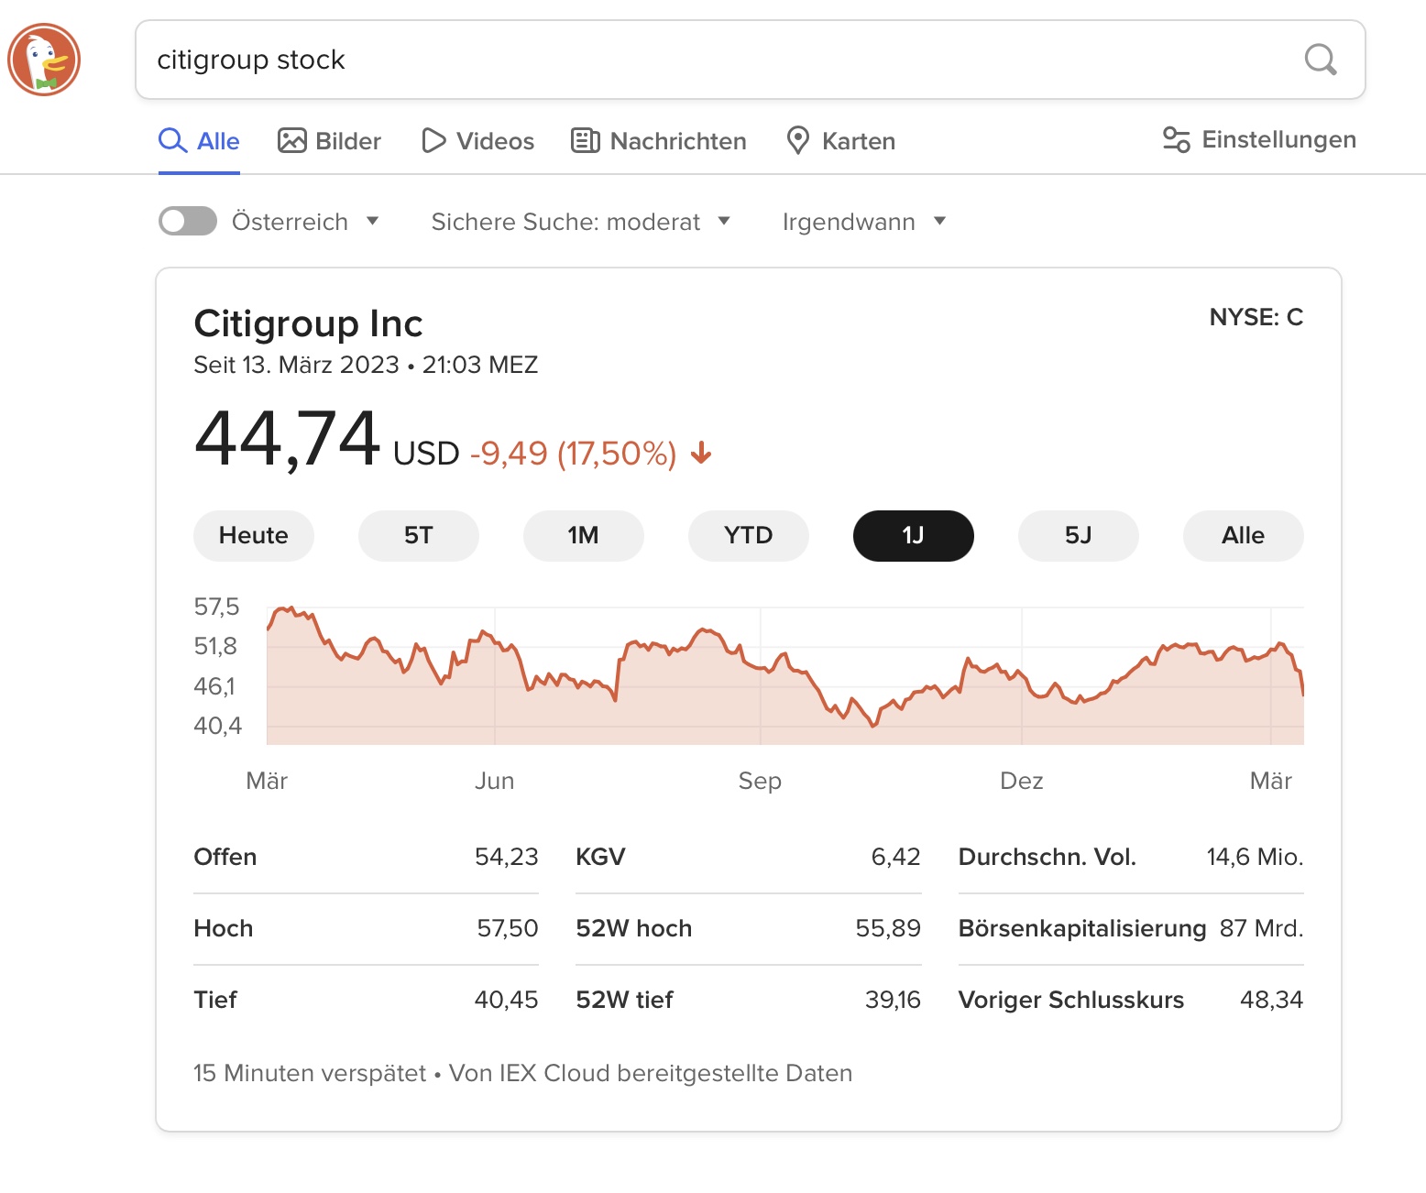The height and width of the screenshot is (1193, 1426).
Task: Click the KGV value 6,42
Action: 896,857
